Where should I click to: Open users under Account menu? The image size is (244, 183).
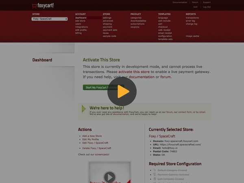click(x=78, y=24)
